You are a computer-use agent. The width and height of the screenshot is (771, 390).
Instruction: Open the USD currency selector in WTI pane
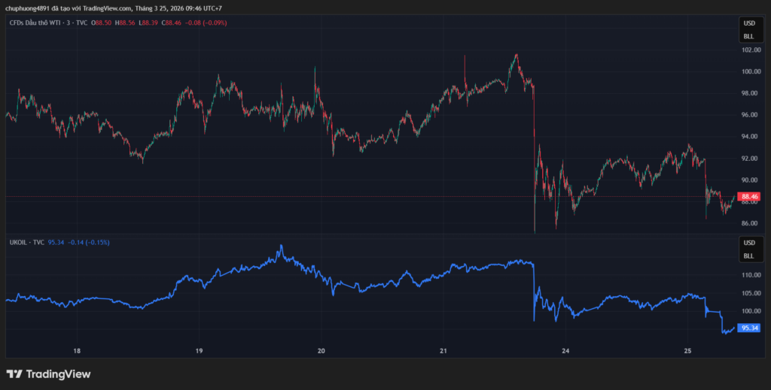tap(748, 23)
